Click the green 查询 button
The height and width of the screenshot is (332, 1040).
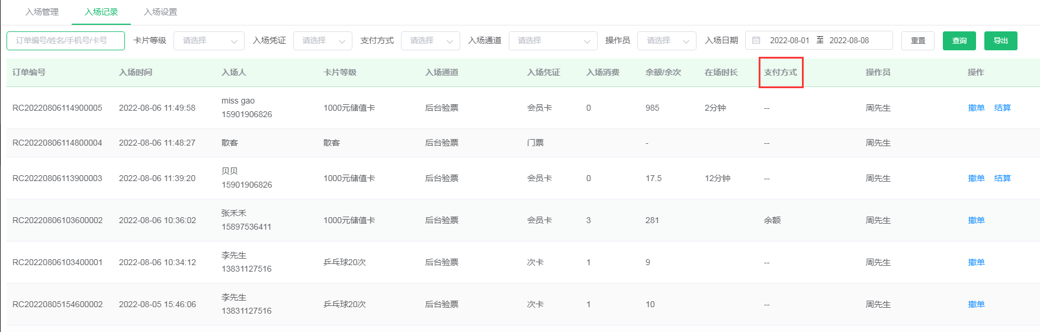tap(959, 41)
